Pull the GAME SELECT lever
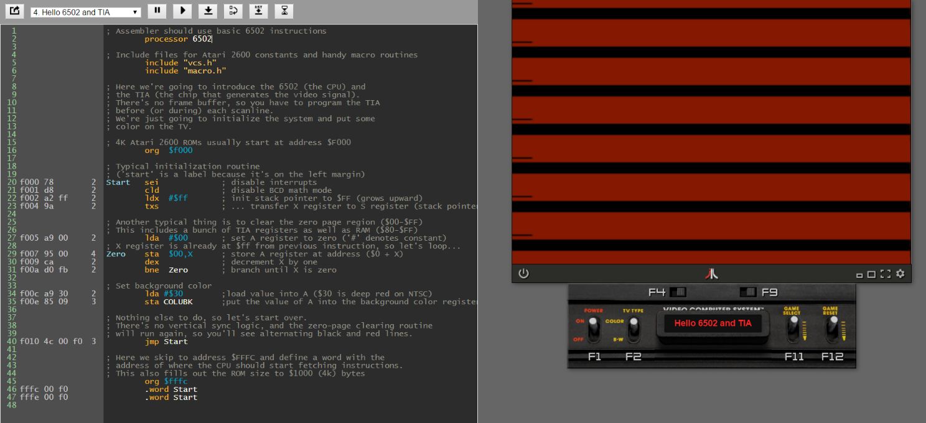The width and height of the screenshot is (926, 423). pos(795,328)
